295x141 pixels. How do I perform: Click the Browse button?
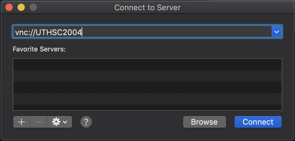(x=205, y=122)
